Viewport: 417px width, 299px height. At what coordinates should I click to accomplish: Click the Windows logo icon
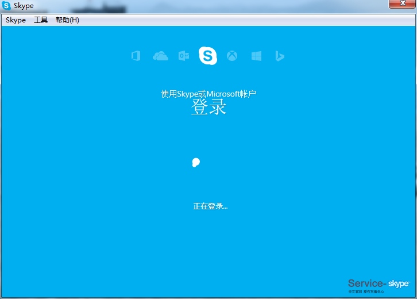pyautogui.click(x=256, y=56)
